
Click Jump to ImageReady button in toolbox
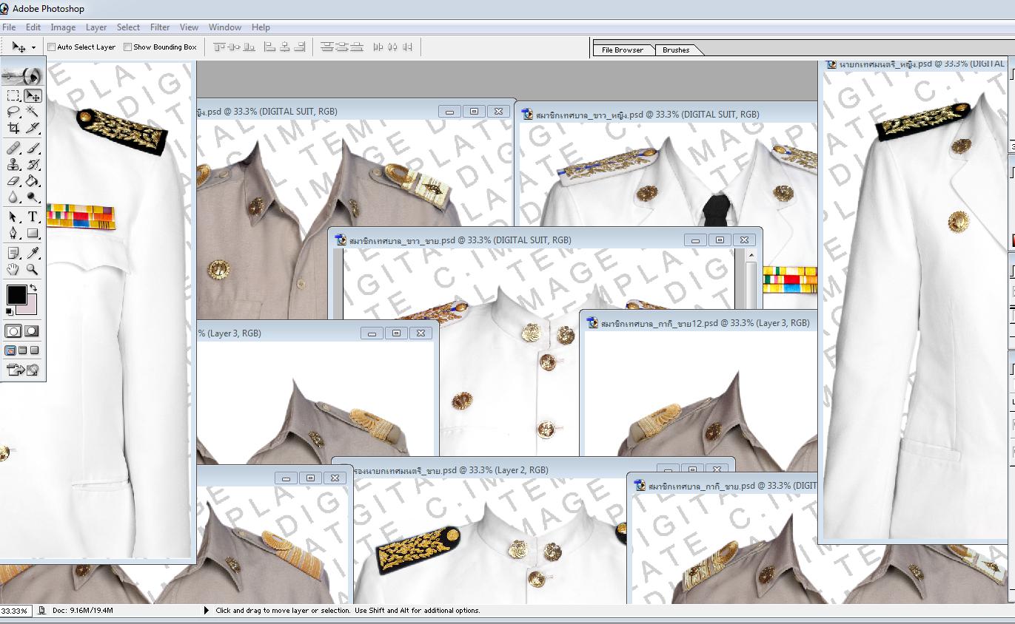coord(23,370)
